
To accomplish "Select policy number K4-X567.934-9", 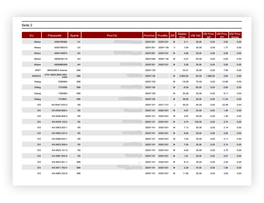I will click(59, 156).
